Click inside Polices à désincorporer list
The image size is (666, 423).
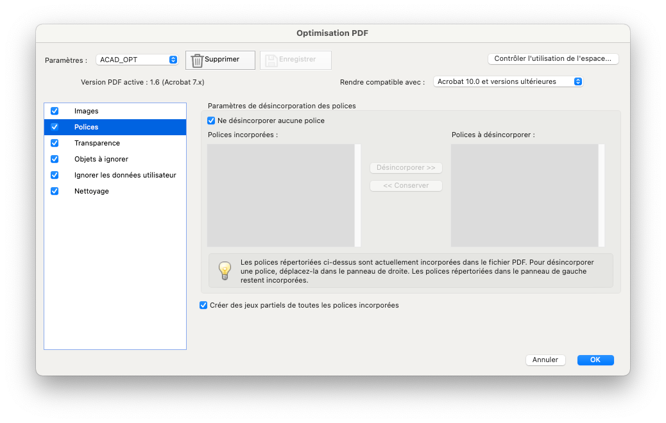tap(525, 195)
